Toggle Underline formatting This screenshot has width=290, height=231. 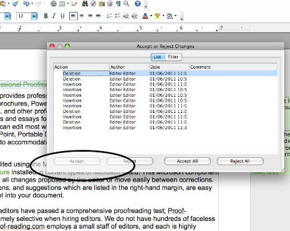tap(62, 16)
